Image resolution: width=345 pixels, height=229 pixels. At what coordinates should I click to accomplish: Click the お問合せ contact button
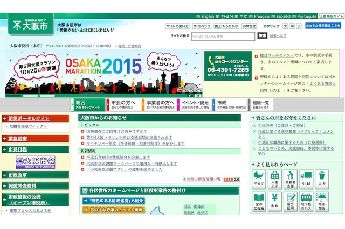pos(249,26)
